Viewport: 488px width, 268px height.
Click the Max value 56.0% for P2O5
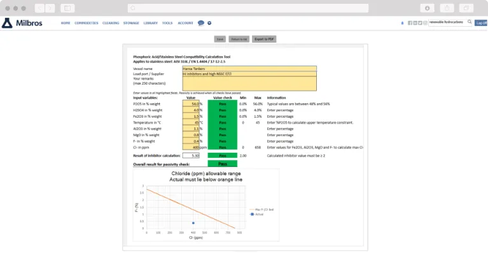[x=258, y=104]
